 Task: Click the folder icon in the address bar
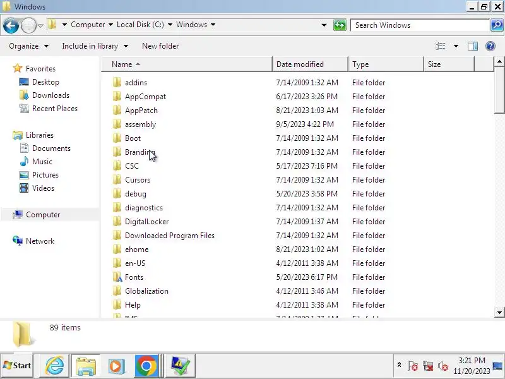52,25
